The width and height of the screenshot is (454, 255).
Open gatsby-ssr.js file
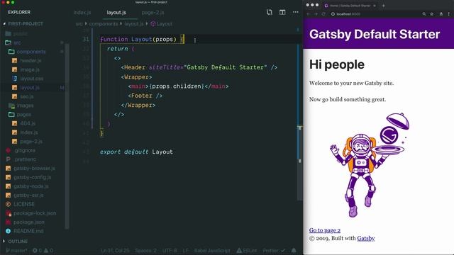point(28,195)
